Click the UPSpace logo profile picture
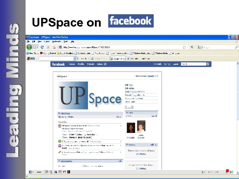Screen dimensions: 239x179 pyautogui.click(x=90, y=95)
